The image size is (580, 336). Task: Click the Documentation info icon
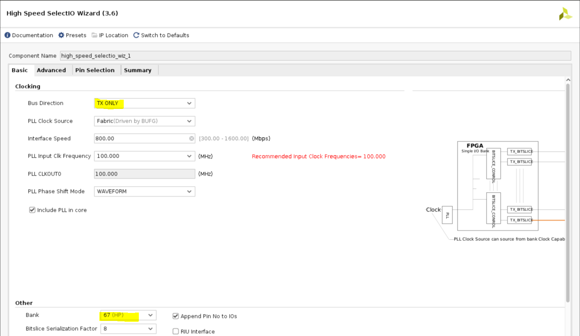[x=8, y=35]
